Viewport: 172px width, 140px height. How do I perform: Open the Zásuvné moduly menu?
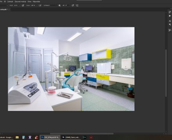(x=20, y=2)
